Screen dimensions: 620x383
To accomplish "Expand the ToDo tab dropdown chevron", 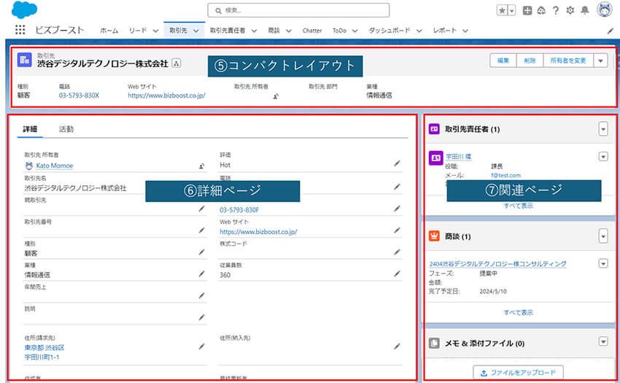I will coord(354,31).
